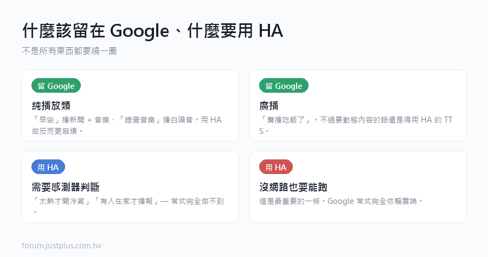The width and height of the screenshot is (488, 257).
Task: Click the description about 早安 播新聞 + 音樂
Action: click(127, 125)
